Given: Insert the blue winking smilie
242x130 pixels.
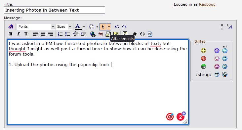Looking at the screenshot, I should [225, 59].
